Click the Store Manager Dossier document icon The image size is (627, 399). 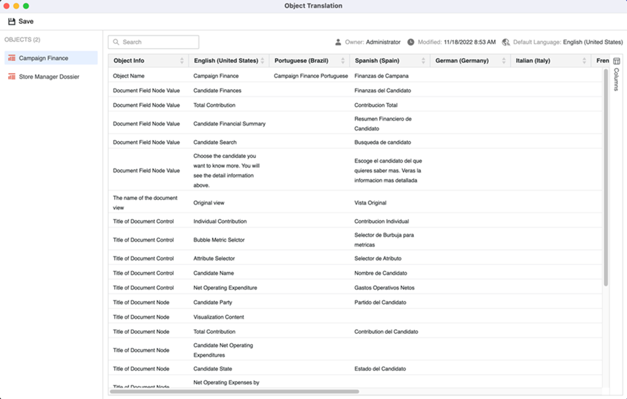coord(11,76)
